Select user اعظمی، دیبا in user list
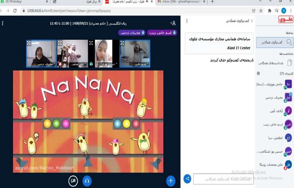 pyautogui.click(x=274, y=138)
